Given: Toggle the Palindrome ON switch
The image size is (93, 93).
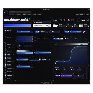Looking at the screenshot, I should 81,26.
